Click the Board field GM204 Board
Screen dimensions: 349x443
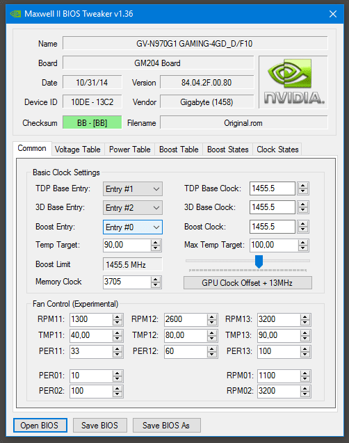click(x=158, y=63)
